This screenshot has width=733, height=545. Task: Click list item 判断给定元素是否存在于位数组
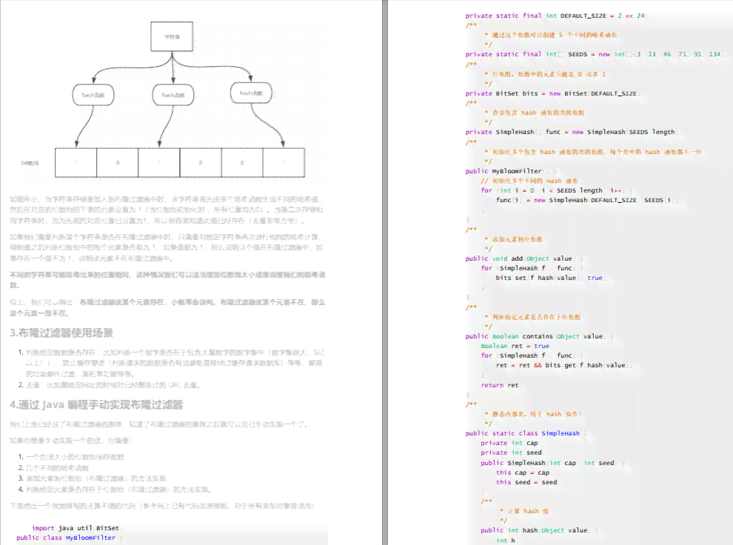click(x=118, y=489)
